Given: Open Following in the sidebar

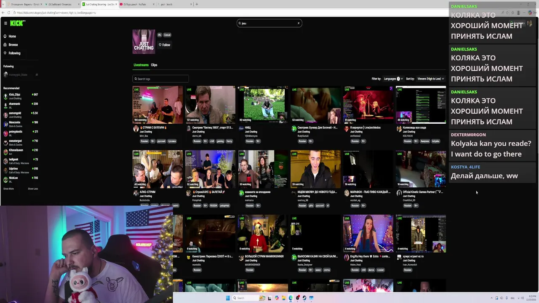Looking at the screenshot, I should pos(12,53).
